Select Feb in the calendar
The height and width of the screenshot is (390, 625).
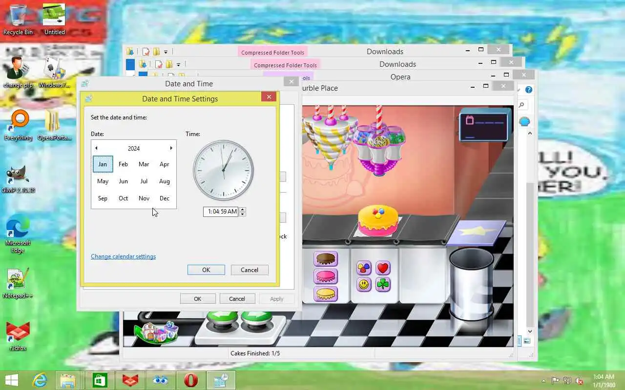(123, 164)
